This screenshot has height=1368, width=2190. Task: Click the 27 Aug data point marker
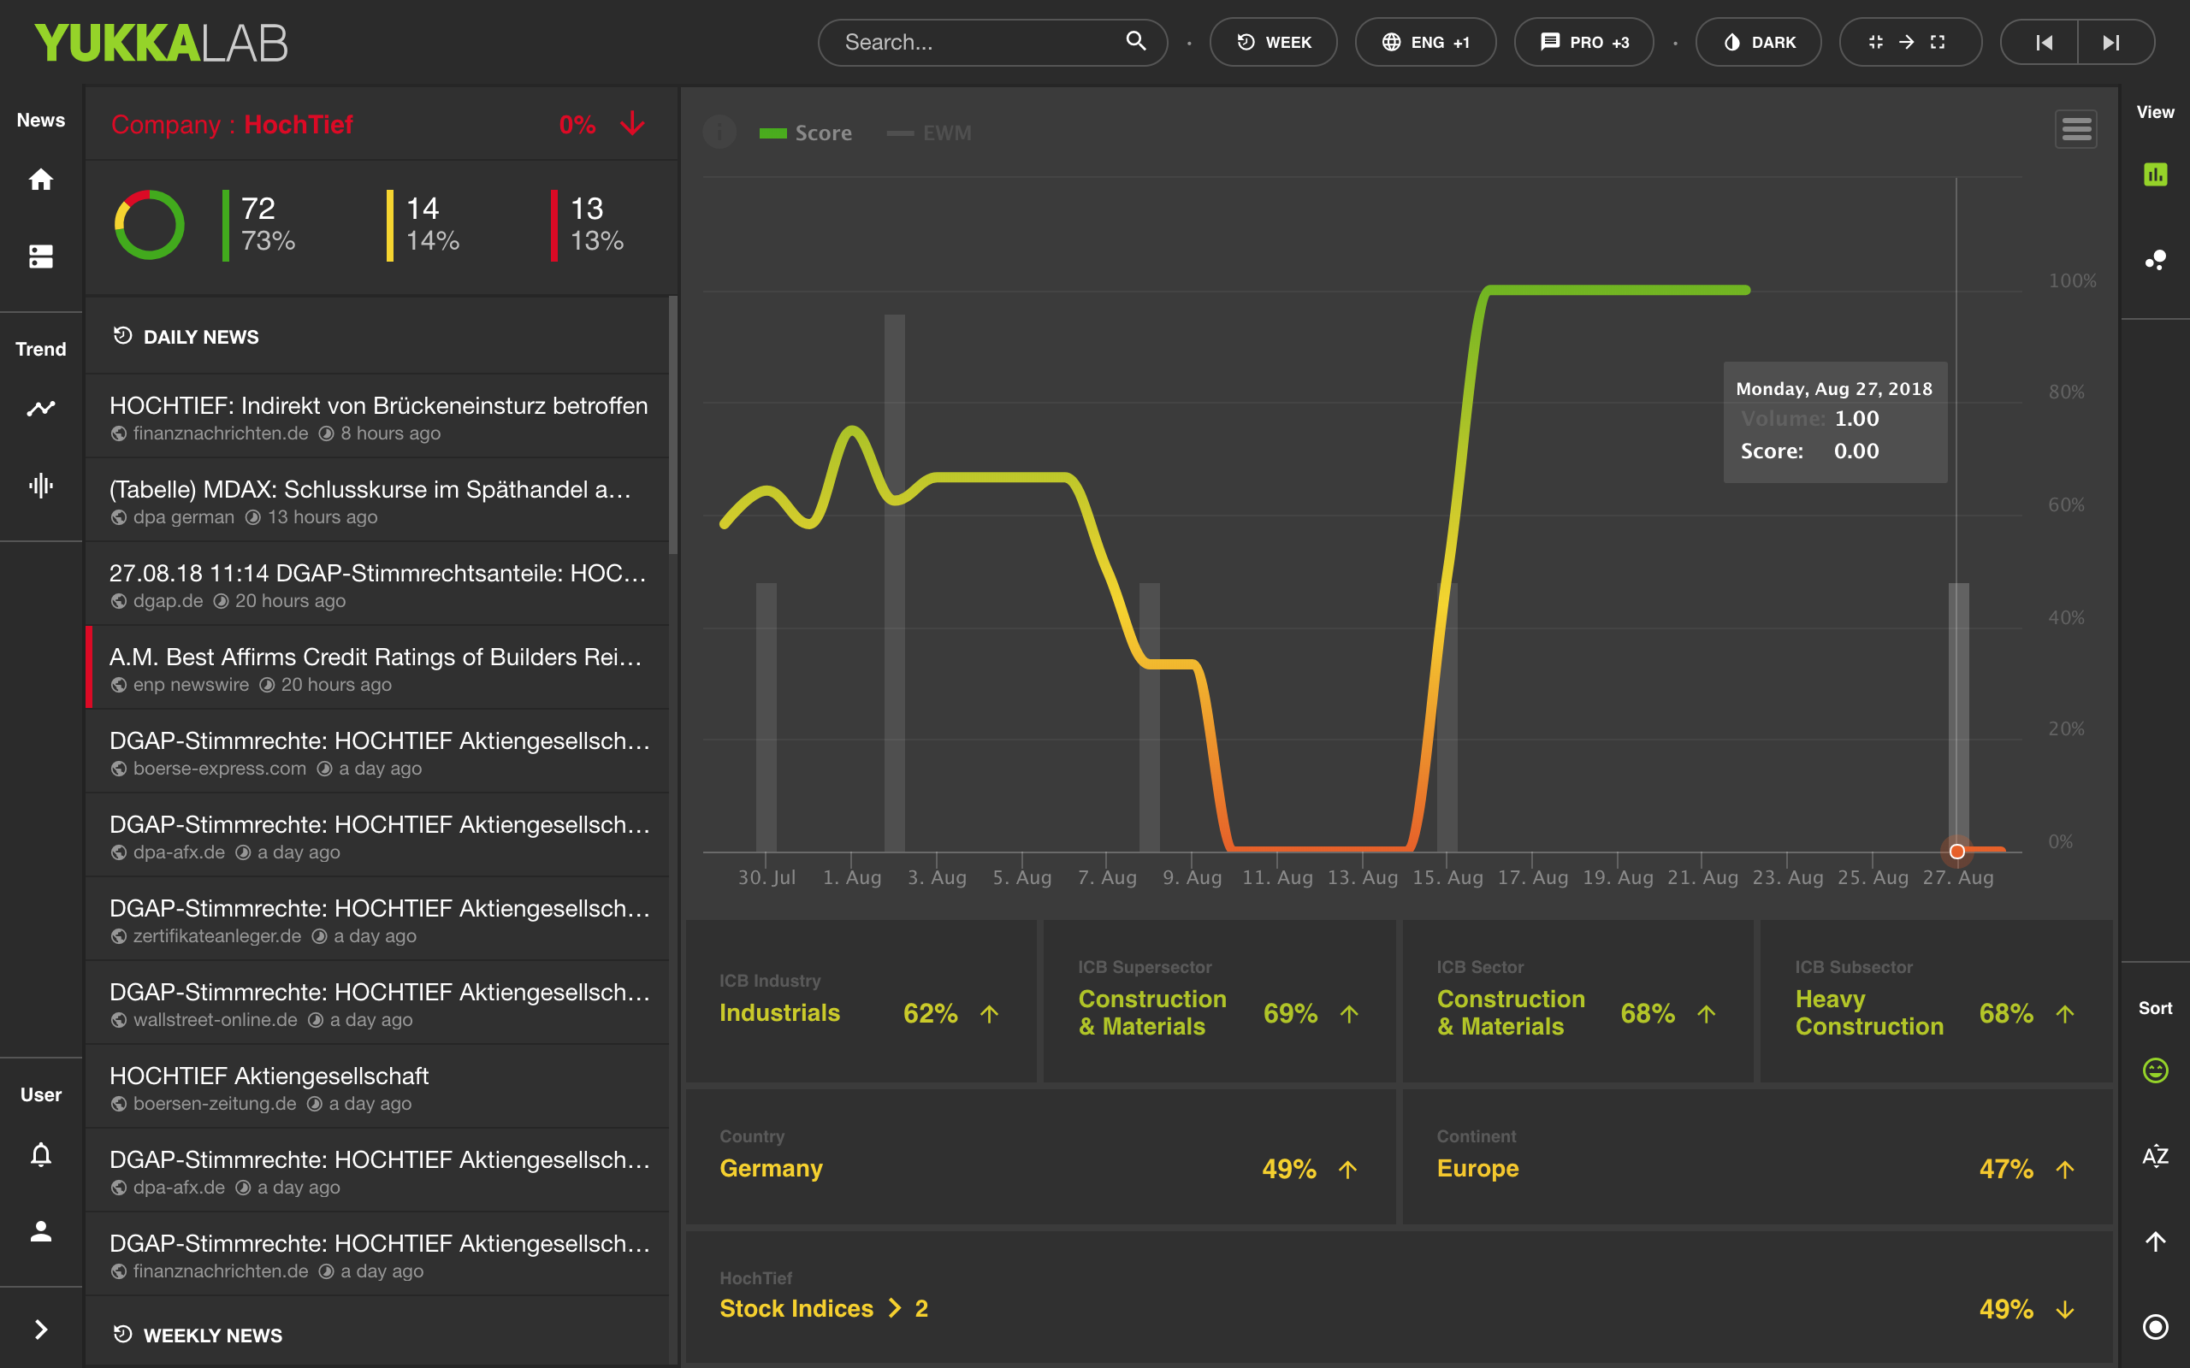(1956, 852)
